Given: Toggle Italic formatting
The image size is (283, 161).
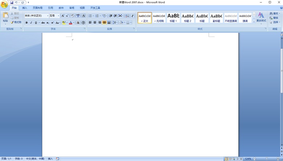Looking at the screenshot, I should coord(31,22).
